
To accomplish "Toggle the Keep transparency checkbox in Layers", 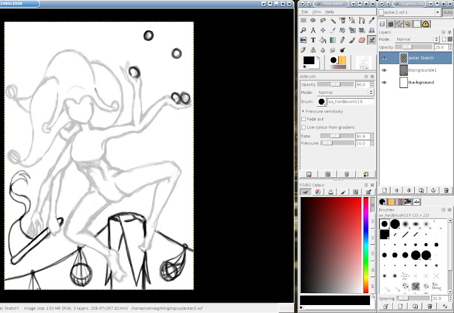I will click(444, 39).
